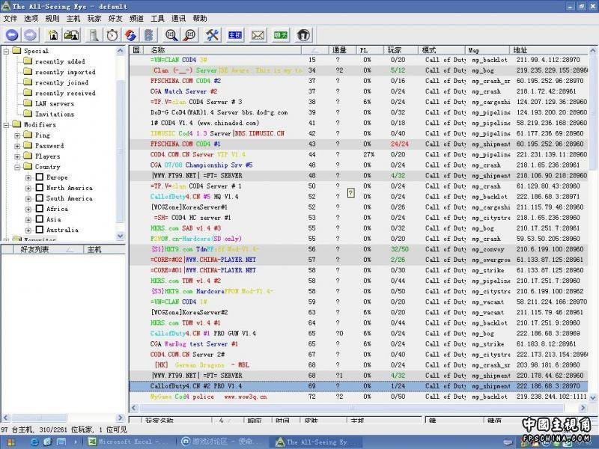Switch to Microsoft Excel taskbar button
The width and height of the screenshot is (599, 449).
pyautogui.click(x=130, y=442)
